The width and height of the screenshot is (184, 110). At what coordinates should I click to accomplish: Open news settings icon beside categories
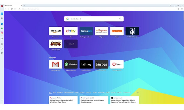pos(138,92)
